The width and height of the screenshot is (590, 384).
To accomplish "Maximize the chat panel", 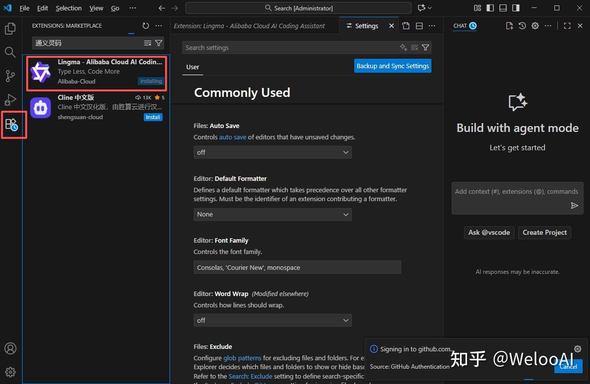I will [567, 26].
